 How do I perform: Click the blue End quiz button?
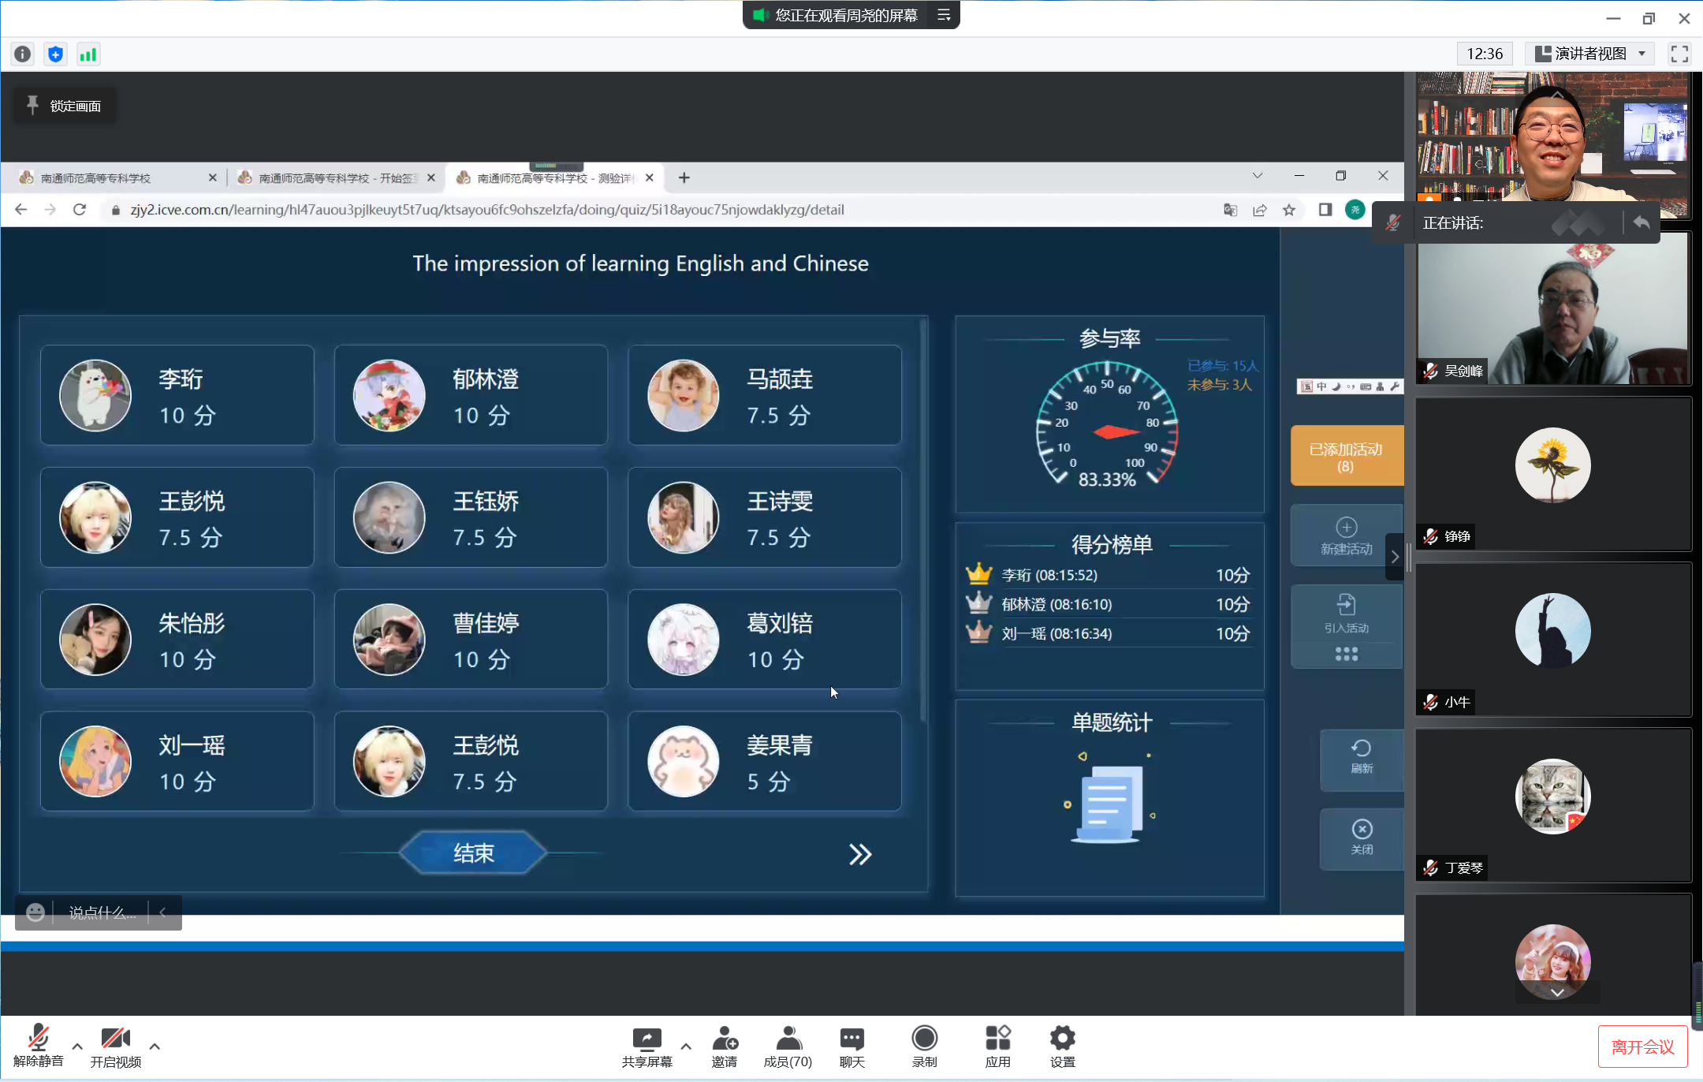coord(473,853)
